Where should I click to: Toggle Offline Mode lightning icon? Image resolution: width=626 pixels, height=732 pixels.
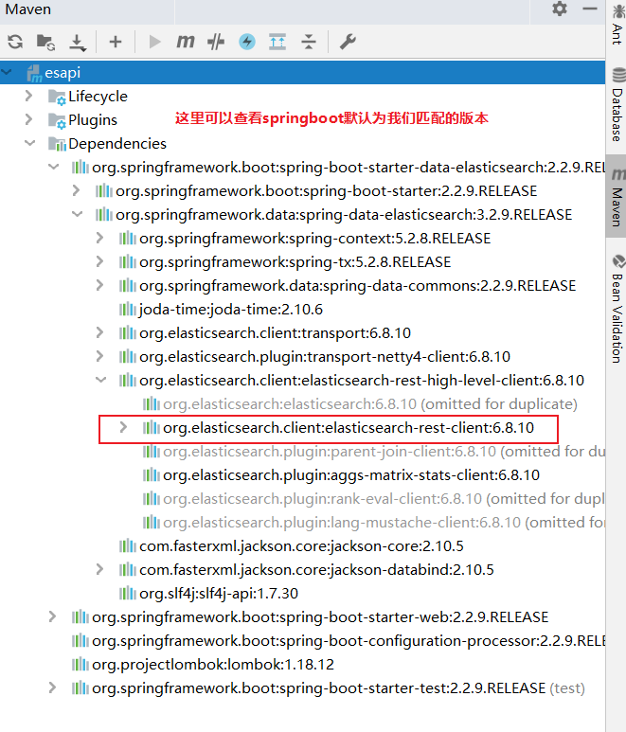click(x=247, y=42)
